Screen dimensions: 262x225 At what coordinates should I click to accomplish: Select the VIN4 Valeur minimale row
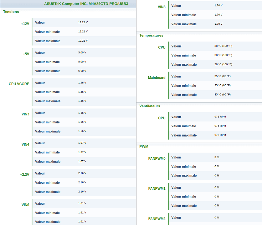[x=84, y=152]
